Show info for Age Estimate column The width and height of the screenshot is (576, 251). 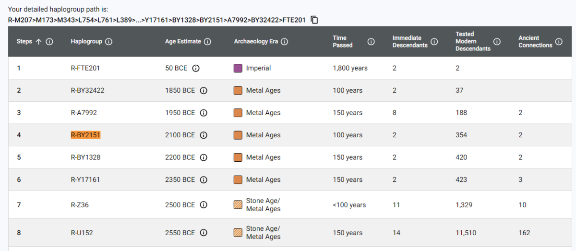pyautogui.click(x=207, y=42)
